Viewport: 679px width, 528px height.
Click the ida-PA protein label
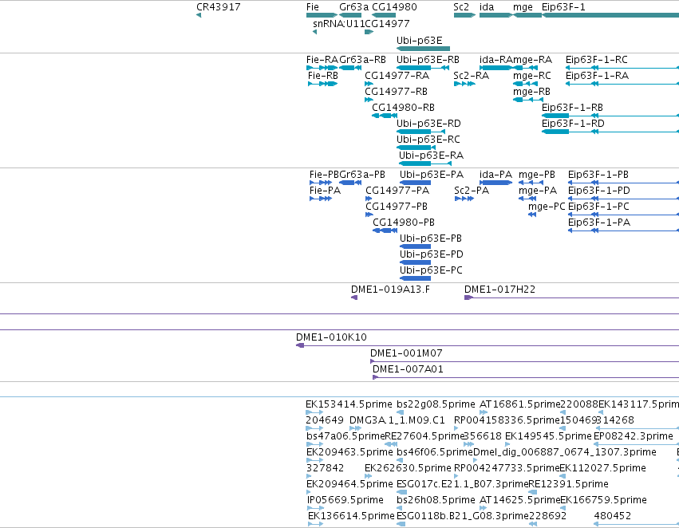(495, 175)
